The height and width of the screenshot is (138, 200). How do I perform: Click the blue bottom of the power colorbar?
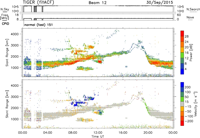pos(182,71)
